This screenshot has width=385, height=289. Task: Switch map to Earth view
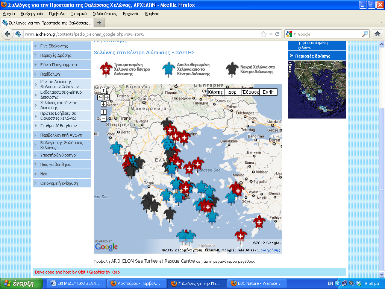(268, 92)
